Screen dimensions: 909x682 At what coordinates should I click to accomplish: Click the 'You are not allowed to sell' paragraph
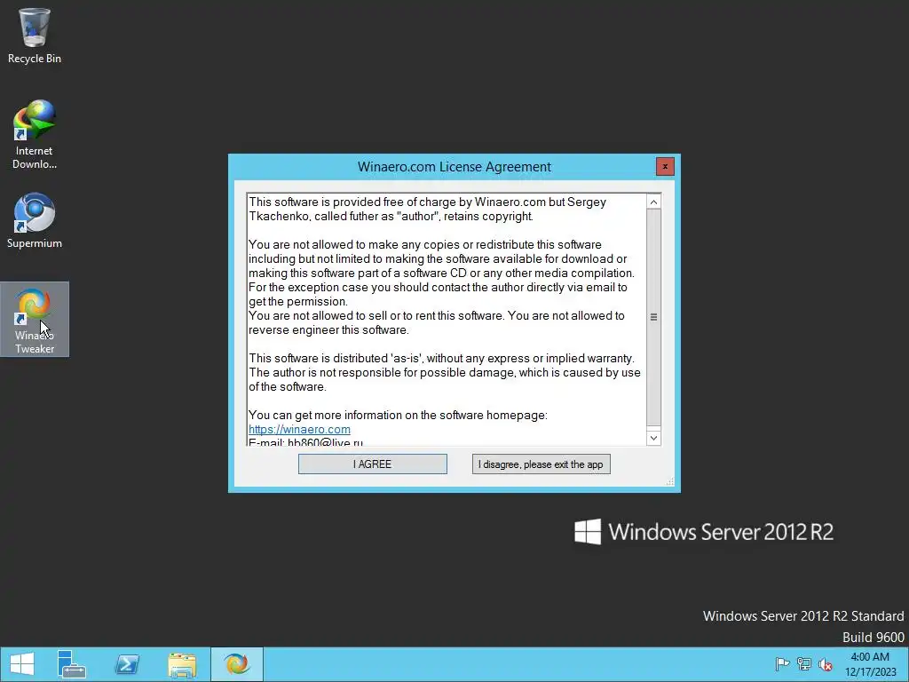pyautogui.click(x=437, y=322)
